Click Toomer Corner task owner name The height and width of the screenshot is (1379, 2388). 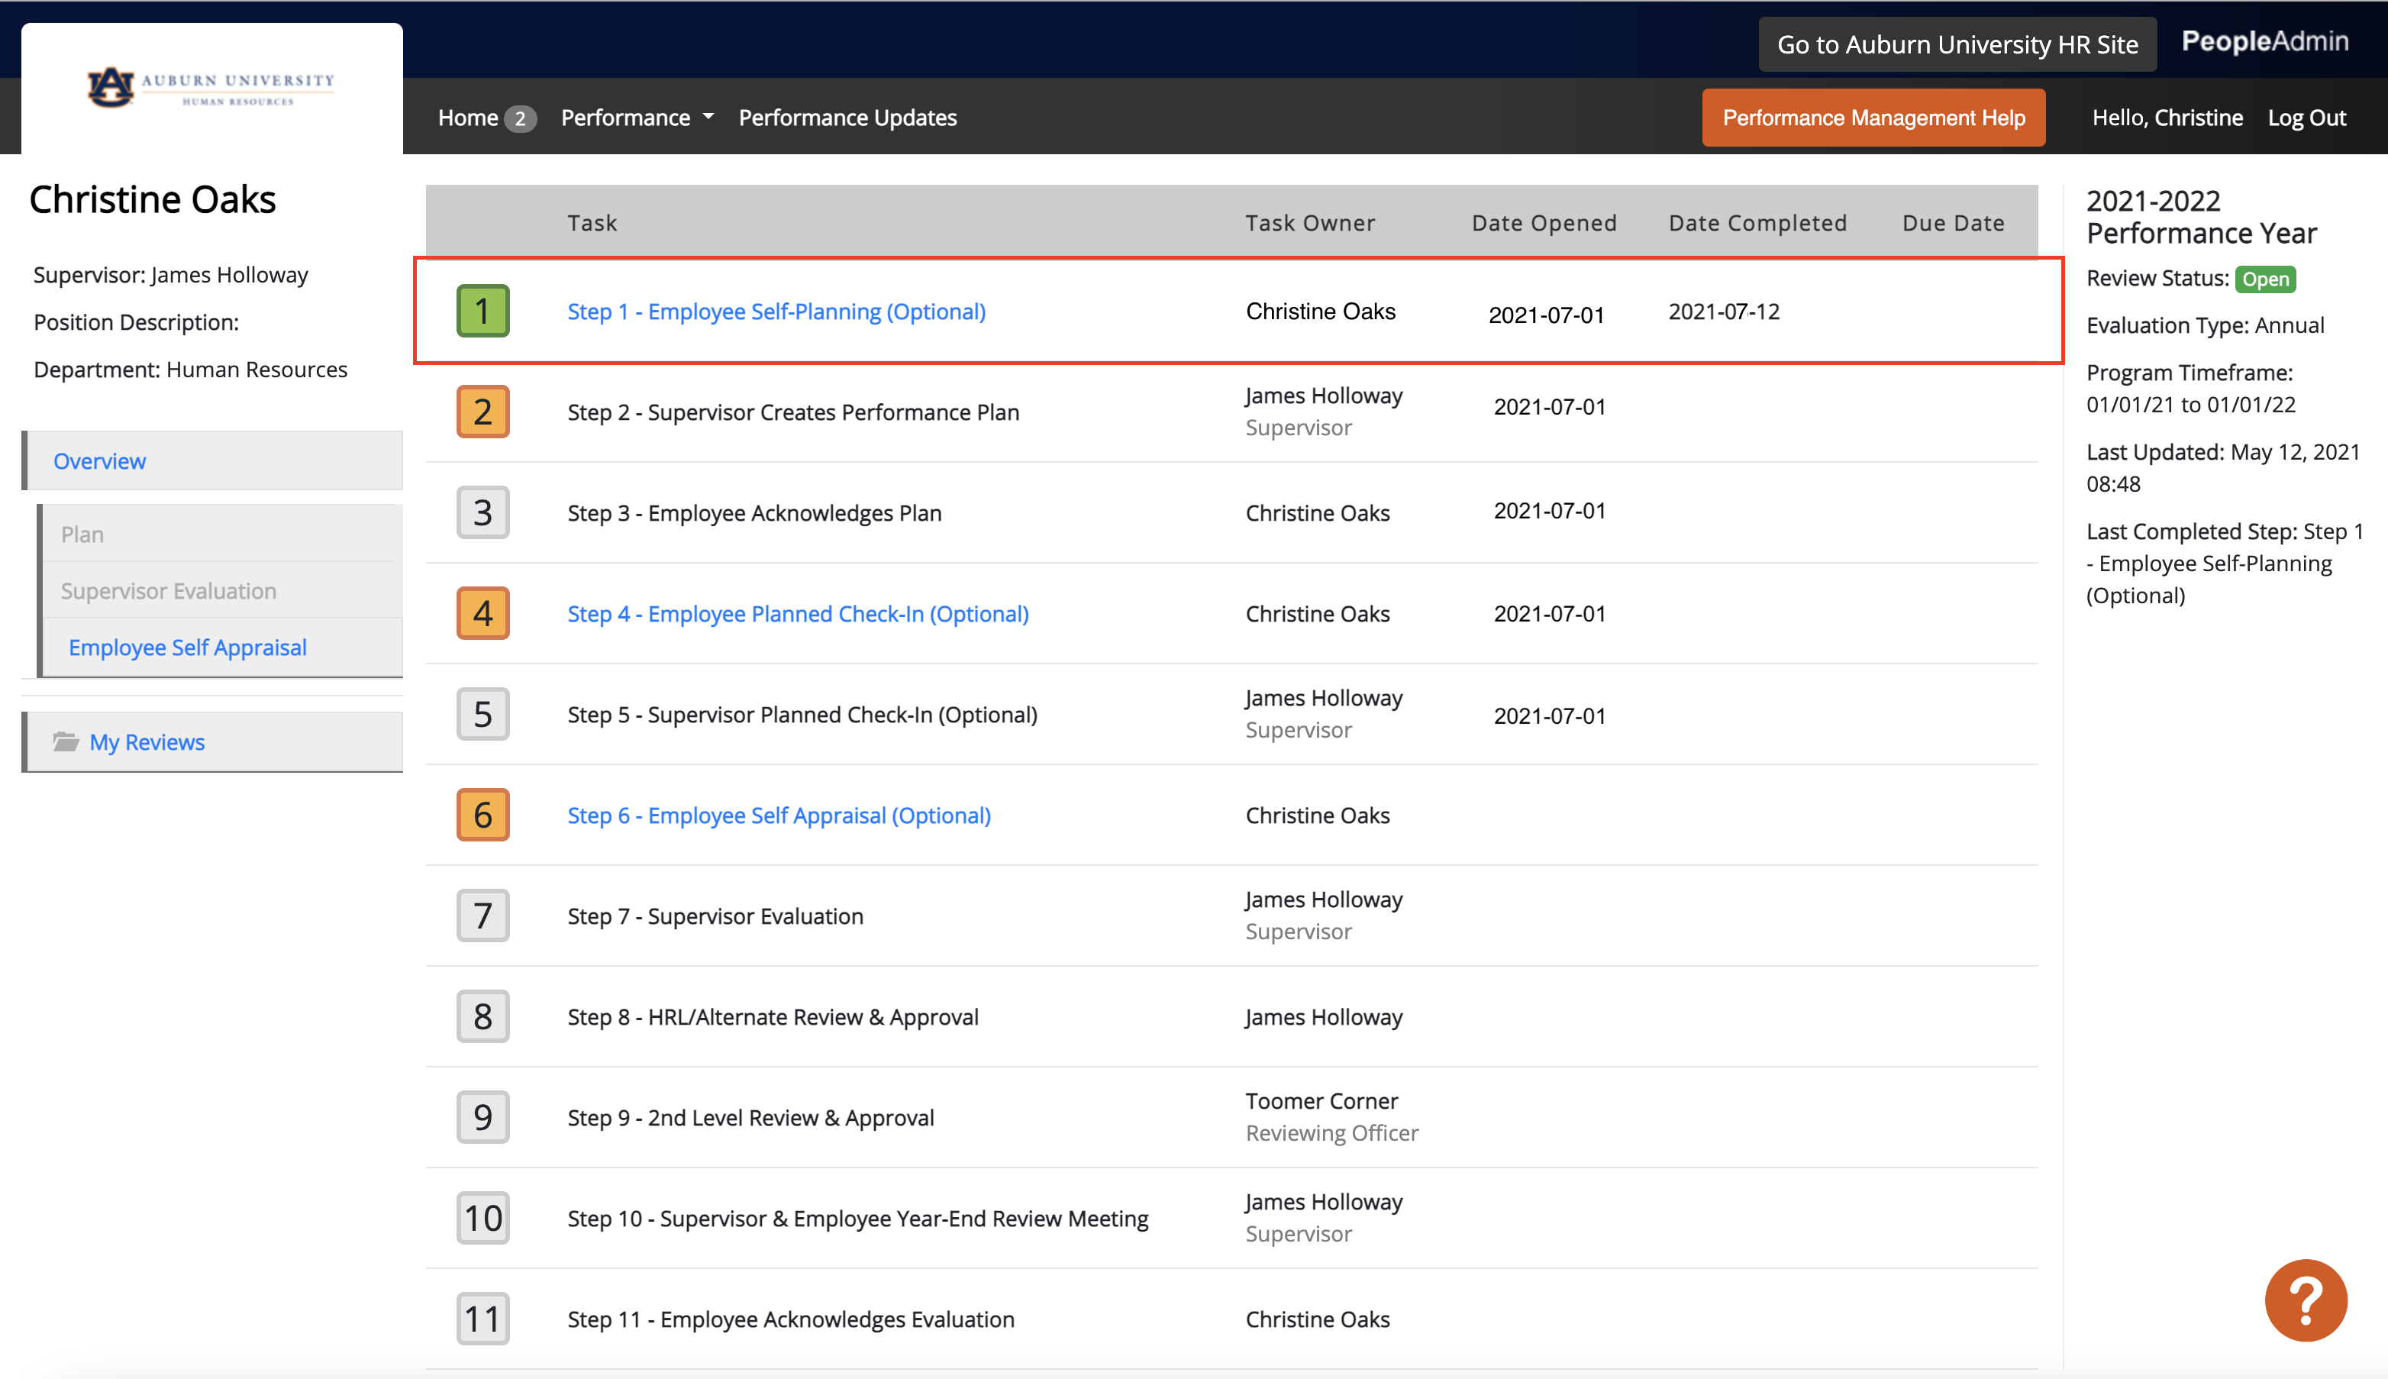click(x=1321, y=1100)
